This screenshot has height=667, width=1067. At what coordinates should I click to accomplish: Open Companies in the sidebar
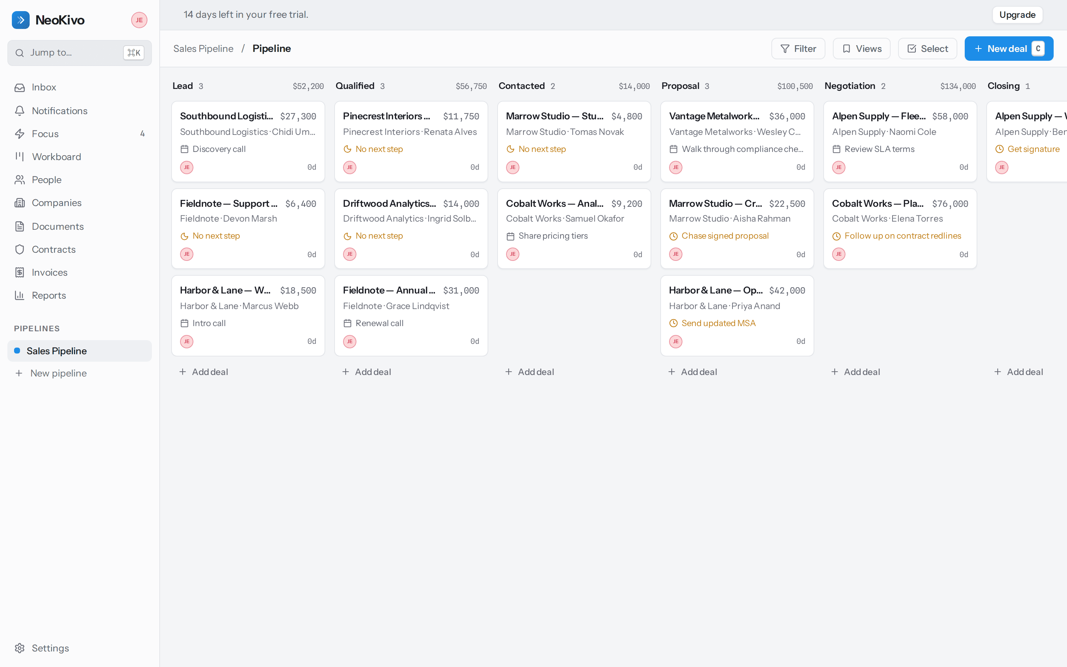click(x=79, y=203)
